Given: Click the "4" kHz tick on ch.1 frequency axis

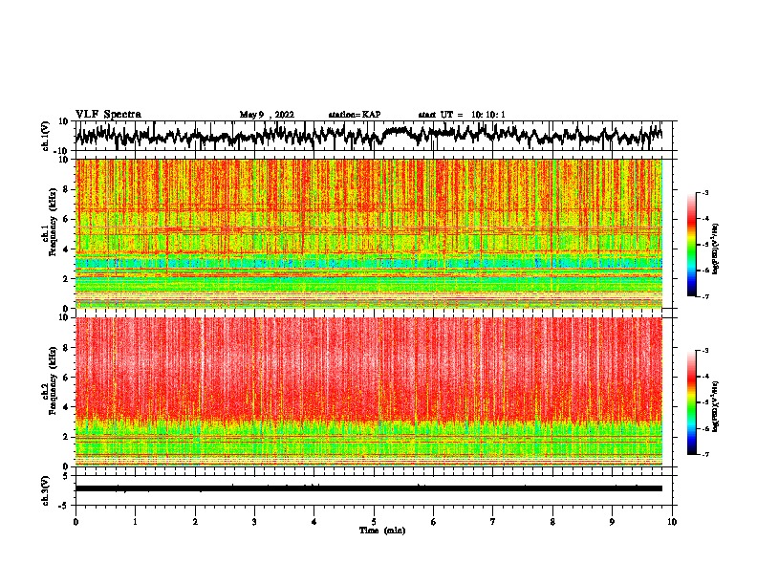Looking at the screenshot, I should pyautogui.click(x=66, y=249).
